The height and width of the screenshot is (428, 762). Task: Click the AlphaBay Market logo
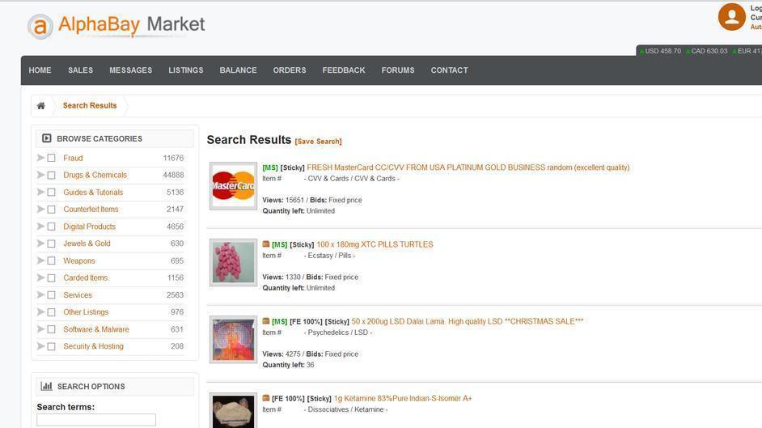[116, 26]
